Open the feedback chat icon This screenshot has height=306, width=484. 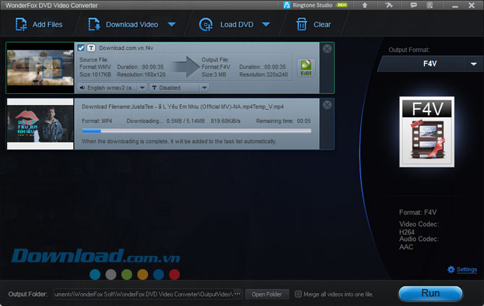click(x=413, y=5)
